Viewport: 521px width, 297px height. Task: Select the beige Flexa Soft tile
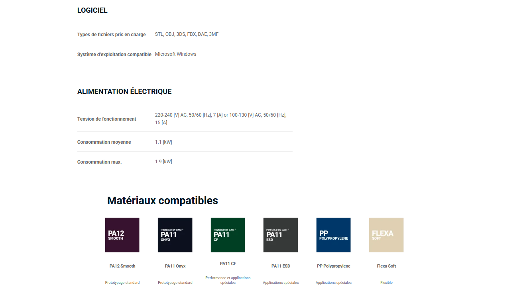point(386,235)
